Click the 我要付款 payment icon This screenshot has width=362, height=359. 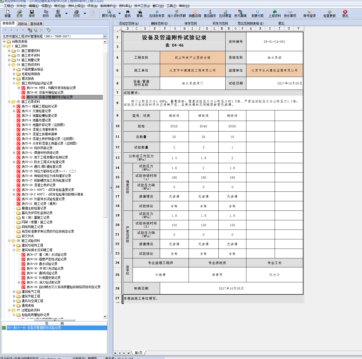click(x=258, y=13)
